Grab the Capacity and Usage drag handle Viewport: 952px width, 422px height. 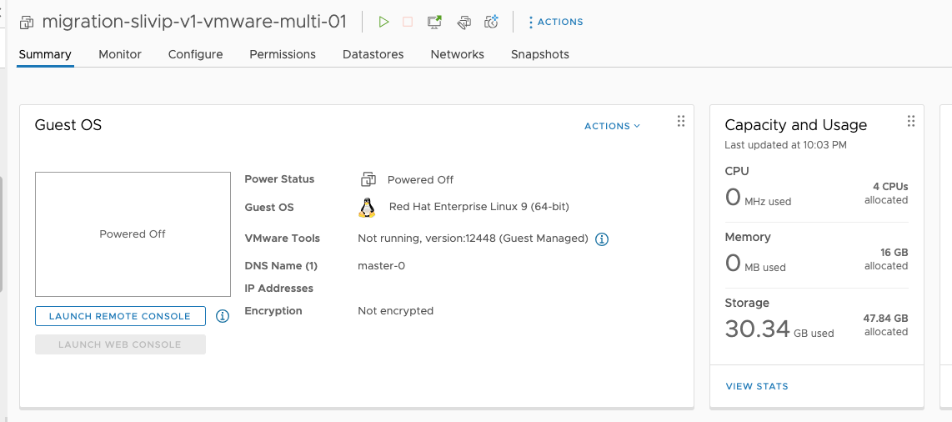tap(910, 122)
